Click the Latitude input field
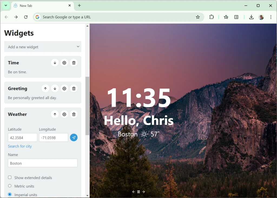 point(22,137)
